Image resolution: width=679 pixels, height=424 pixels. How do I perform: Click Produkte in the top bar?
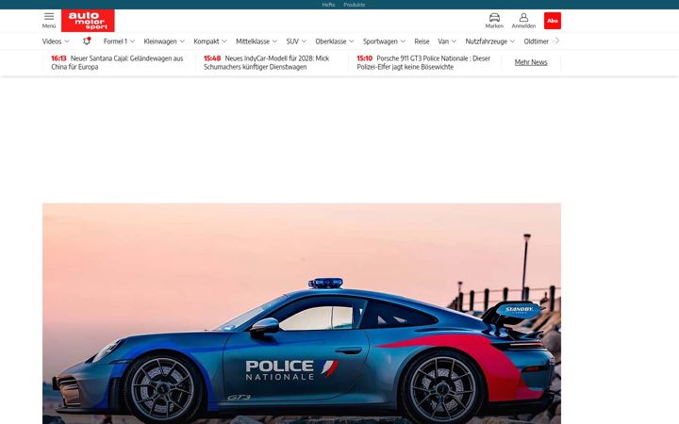click(x=355, y=5)
